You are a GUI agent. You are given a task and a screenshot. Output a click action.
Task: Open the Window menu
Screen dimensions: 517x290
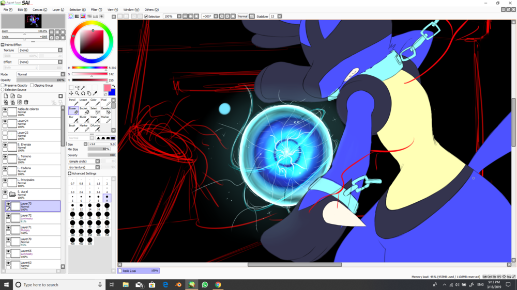131,10
